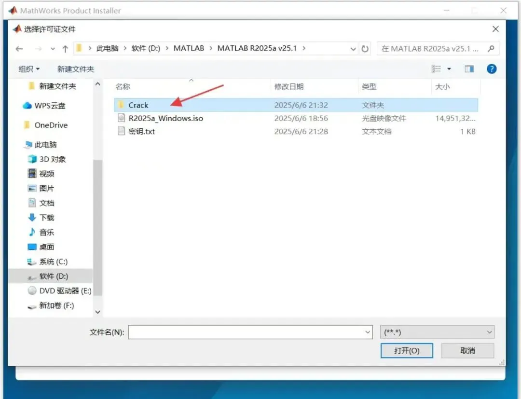Open the 组织 menu
The image size is (521, 399).
pos(29,69)
